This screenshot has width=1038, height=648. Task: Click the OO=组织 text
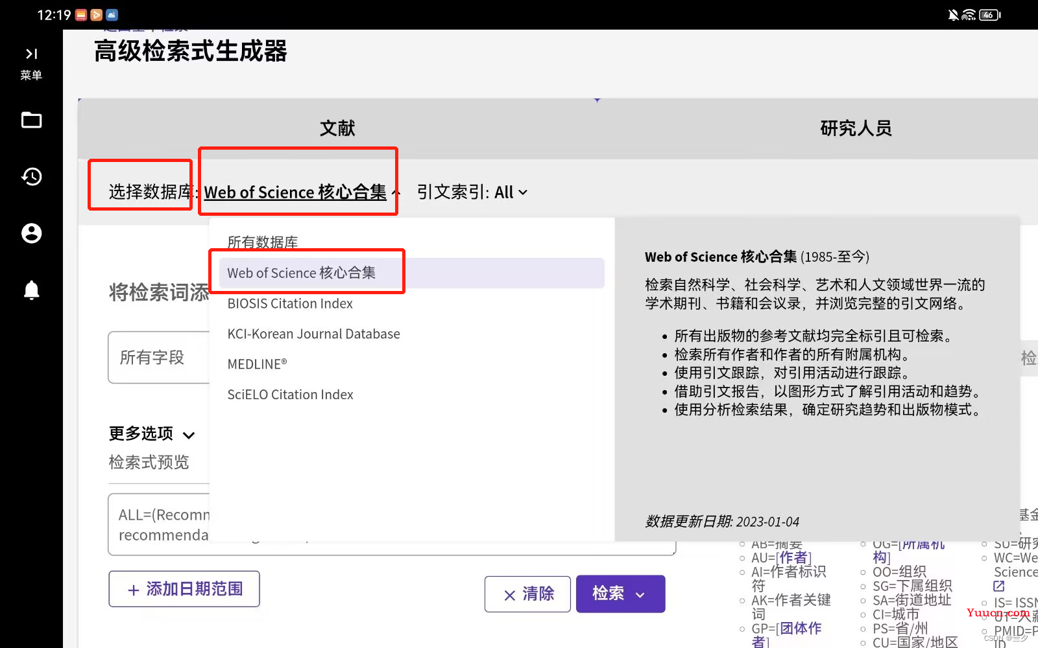899,572
